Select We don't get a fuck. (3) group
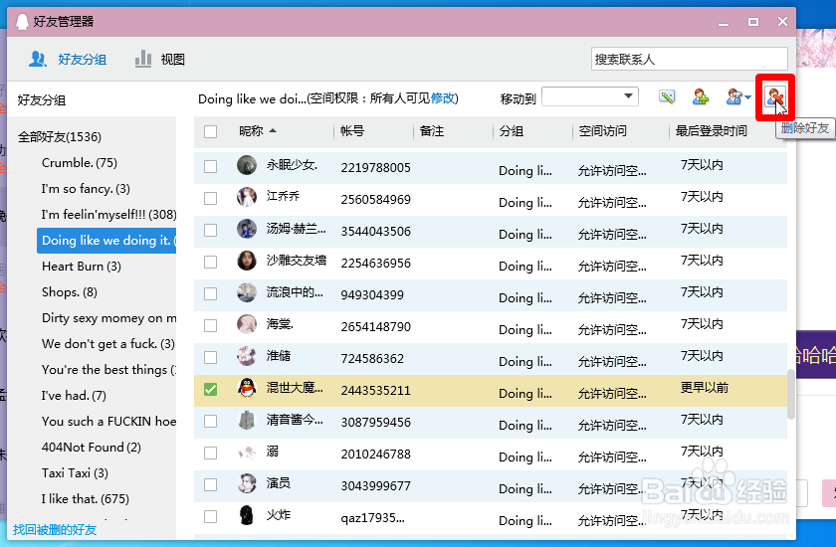This screenshot has height=547, width=836. point(108,344)
